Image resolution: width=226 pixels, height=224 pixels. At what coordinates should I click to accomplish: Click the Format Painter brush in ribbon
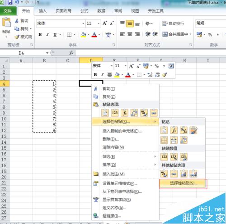pyautogui.click(x=17, y=37)
